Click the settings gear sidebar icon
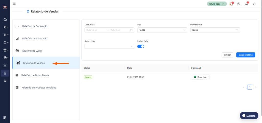The height and width of the screenshot is (123, 262). (x=5, y=81)
